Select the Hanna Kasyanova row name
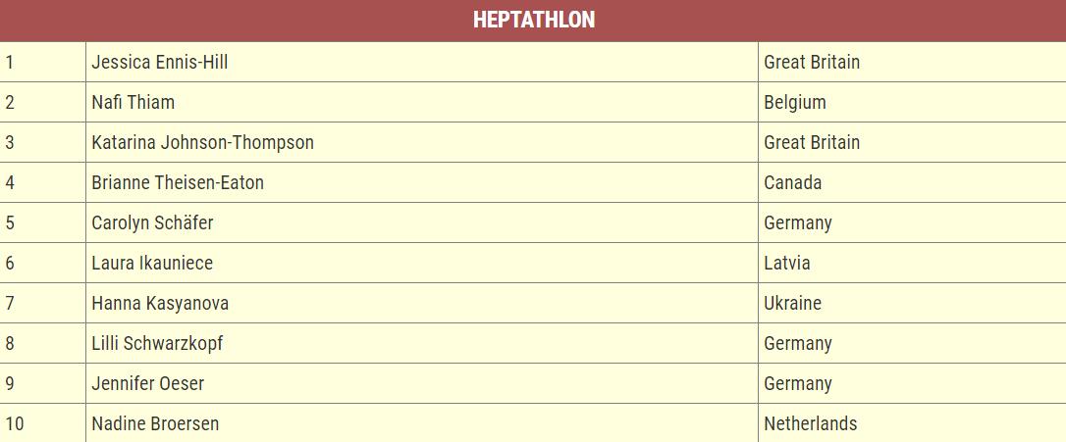The height and width of the screenshot is (442, 1066). 421,302
